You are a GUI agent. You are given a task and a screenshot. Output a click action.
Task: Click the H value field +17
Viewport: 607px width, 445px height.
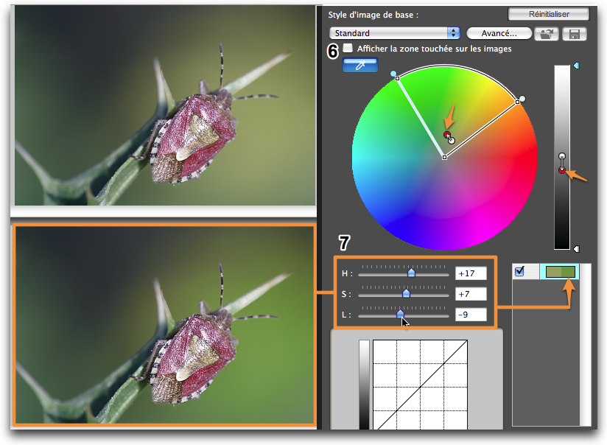coord(471,273)
